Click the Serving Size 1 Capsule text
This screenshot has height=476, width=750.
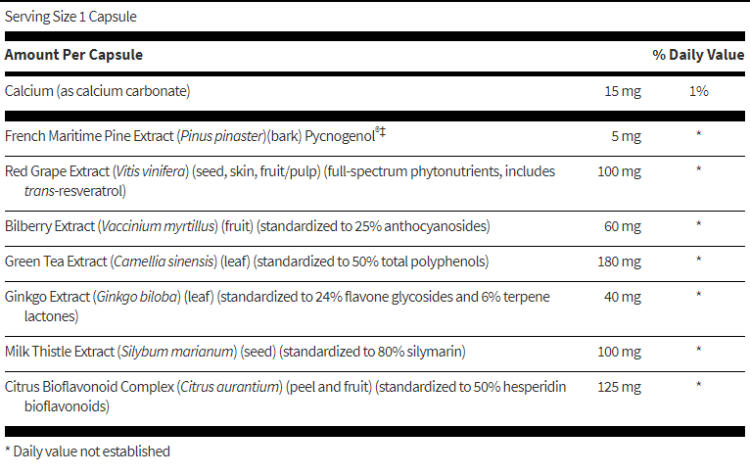tap(70, 18)
